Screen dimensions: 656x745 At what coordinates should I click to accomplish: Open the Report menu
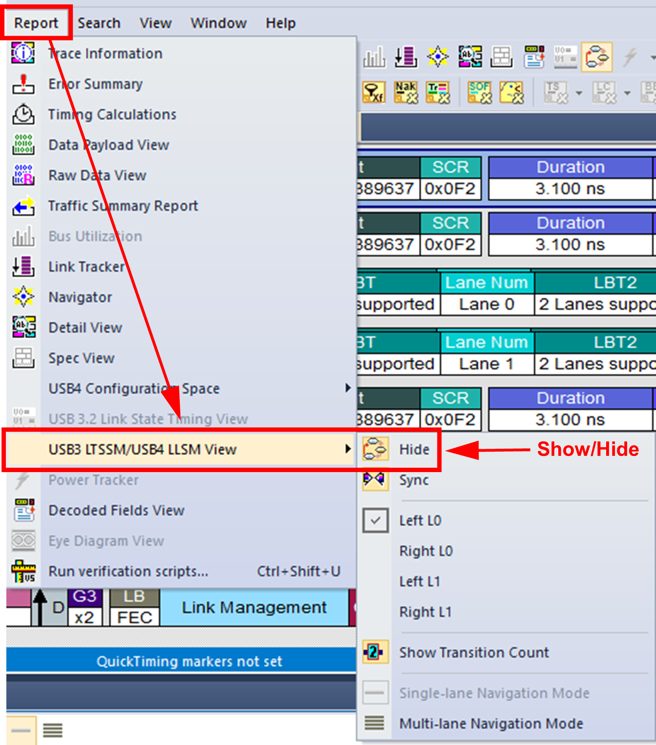pos(36,23)
